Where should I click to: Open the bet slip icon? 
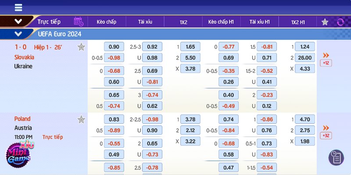[x=336, y=157]
